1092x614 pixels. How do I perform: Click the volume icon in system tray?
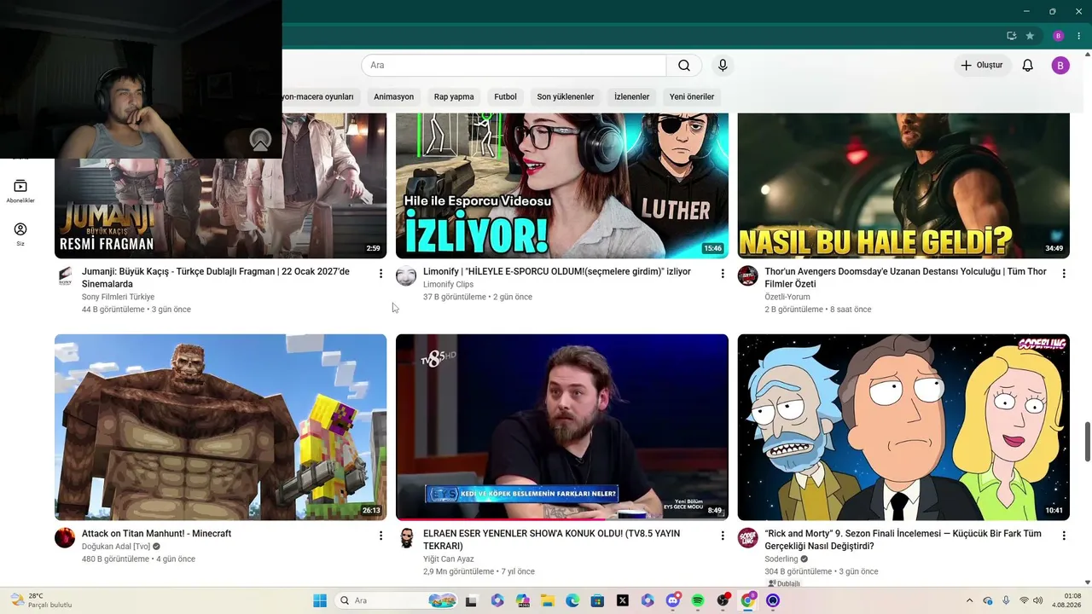coord(1038,600)
